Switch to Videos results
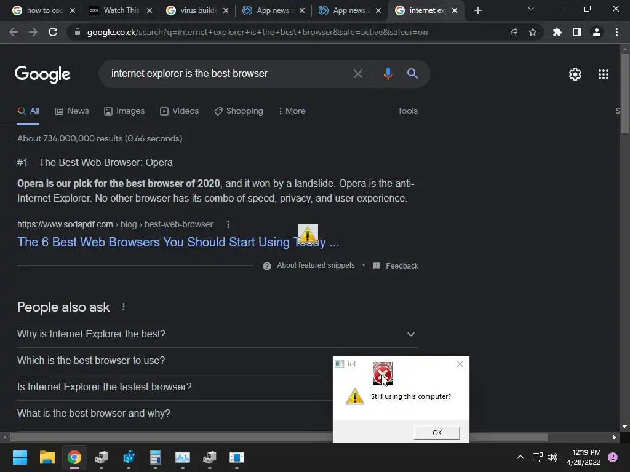The width and height of the screenshot is (630, 472). click(179, 111)
